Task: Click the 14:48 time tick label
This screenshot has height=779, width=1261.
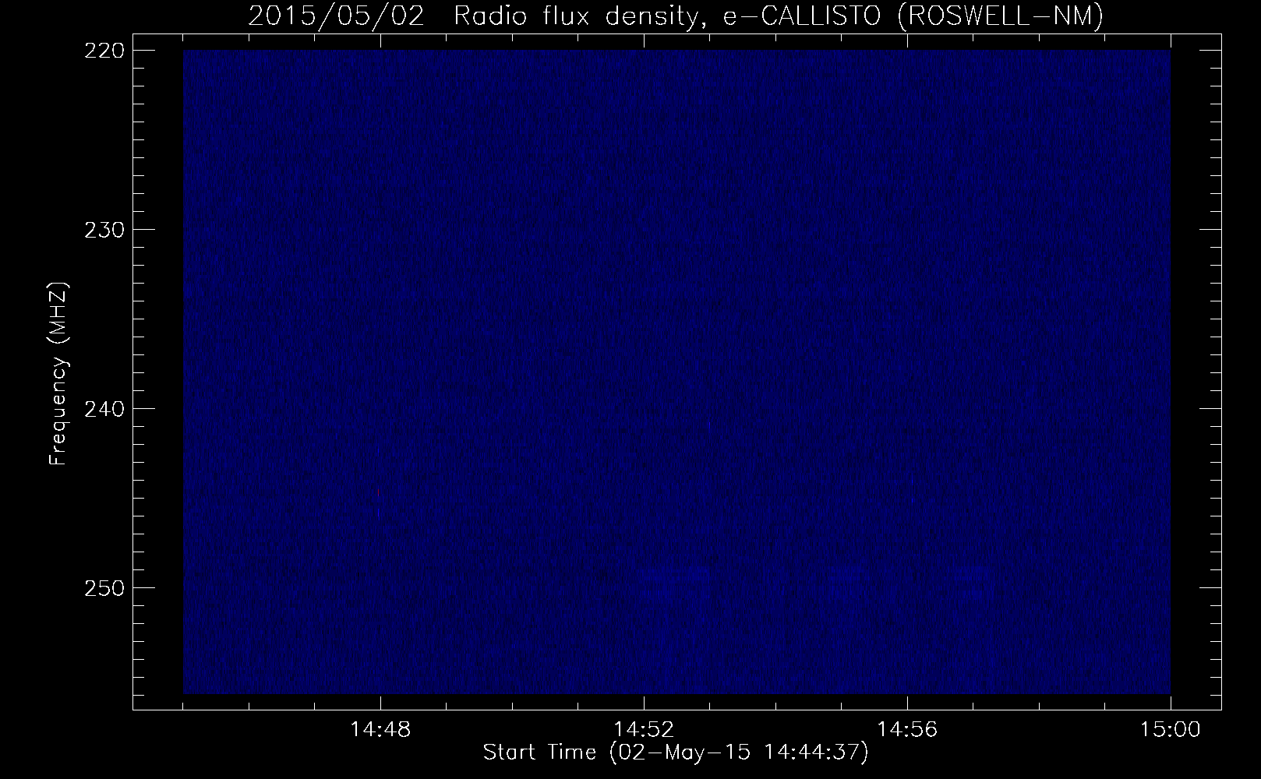Action: (x=380, y=730)
